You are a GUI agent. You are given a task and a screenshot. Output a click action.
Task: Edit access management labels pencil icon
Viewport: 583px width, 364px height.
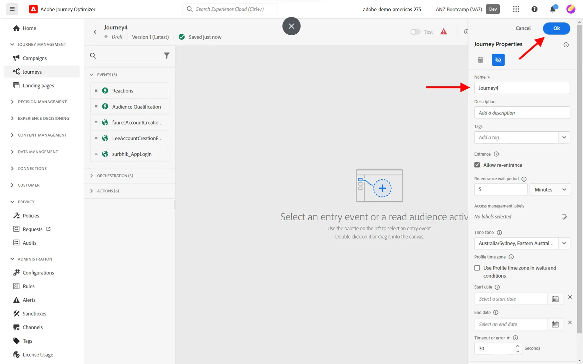(x=564, y=217)
